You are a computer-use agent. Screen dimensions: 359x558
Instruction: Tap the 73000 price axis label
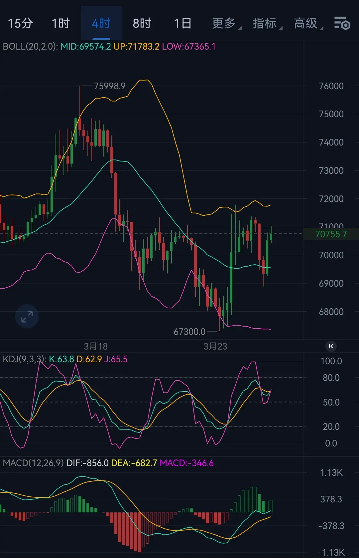[x=331, y=170]
